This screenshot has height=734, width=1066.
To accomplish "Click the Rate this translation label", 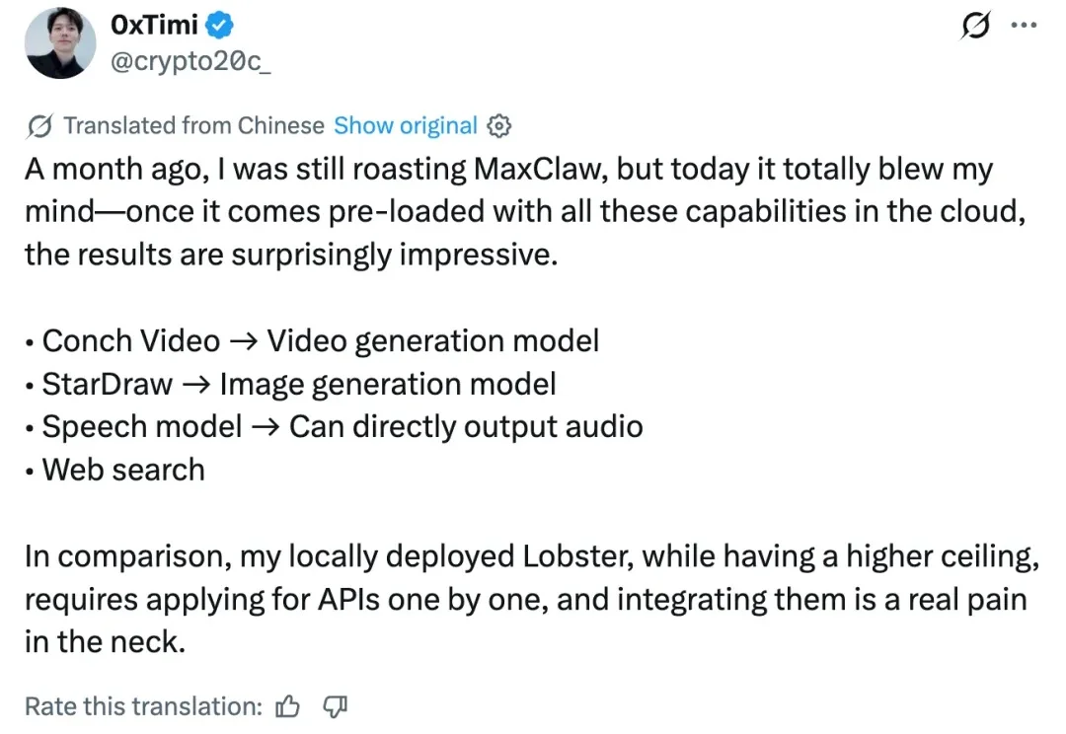I will pos(143,706).
